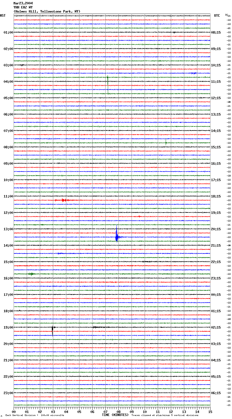Image resolution: width=232 pixels, height=419 pixels.
Task: Select the 01:00 MST time label
Action: [x=8, y=33]
